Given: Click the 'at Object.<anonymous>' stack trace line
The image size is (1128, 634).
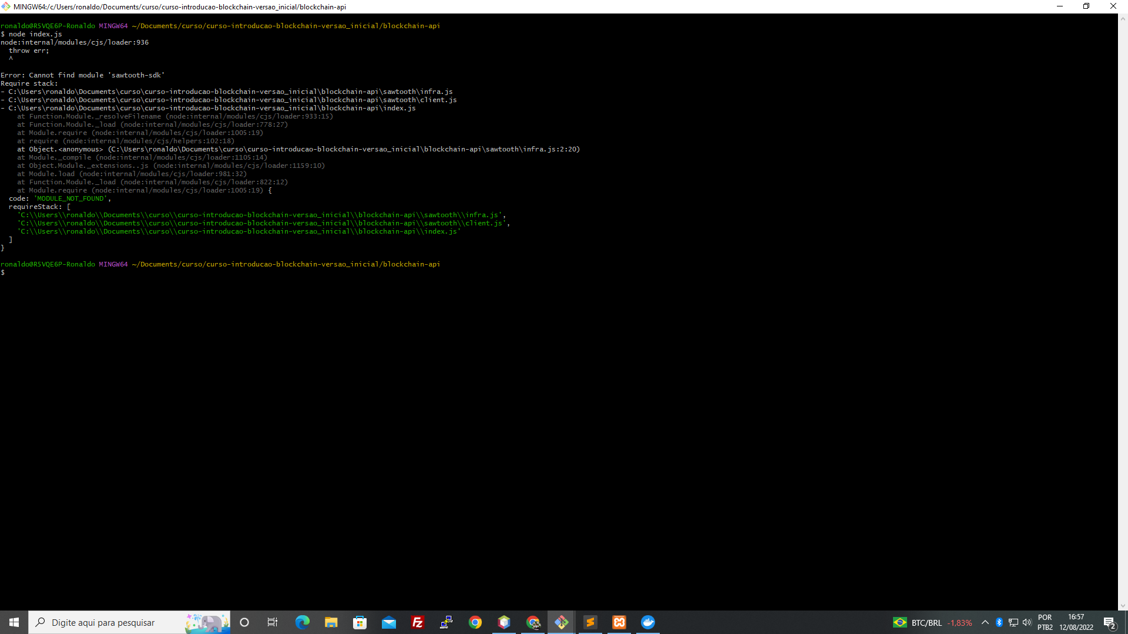Looking at the screenshot, I should point(298,149).
